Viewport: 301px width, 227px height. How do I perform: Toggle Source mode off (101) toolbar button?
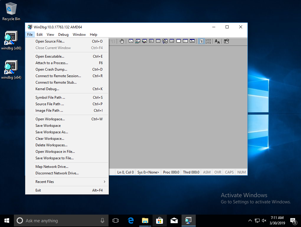click(x=208, y=41)
